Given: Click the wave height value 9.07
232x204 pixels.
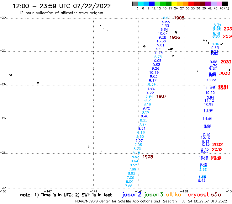Looking at the screenshot, I should pyautogui.click(x=139, y=141).
